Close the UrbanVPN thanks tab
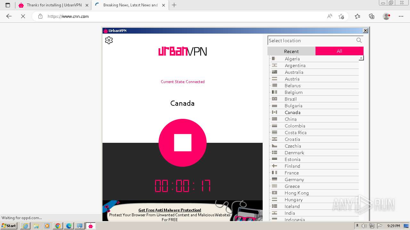The height and width of the screenshot is (230, 410). tap(87, 5)
